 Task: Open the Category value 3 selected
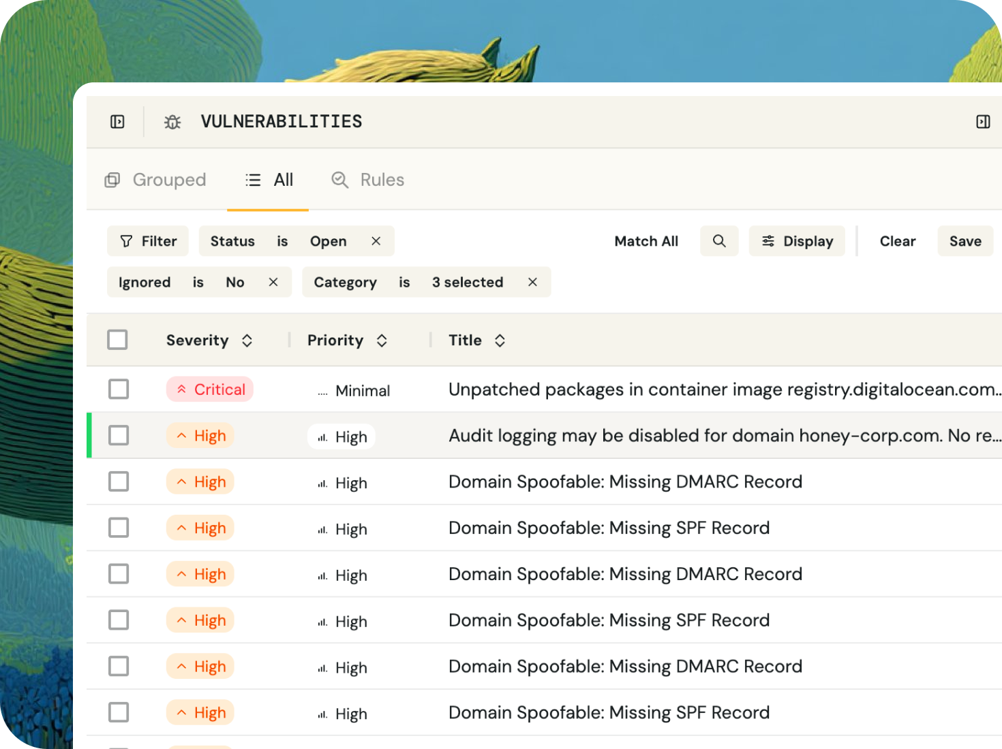pos(468,282)
